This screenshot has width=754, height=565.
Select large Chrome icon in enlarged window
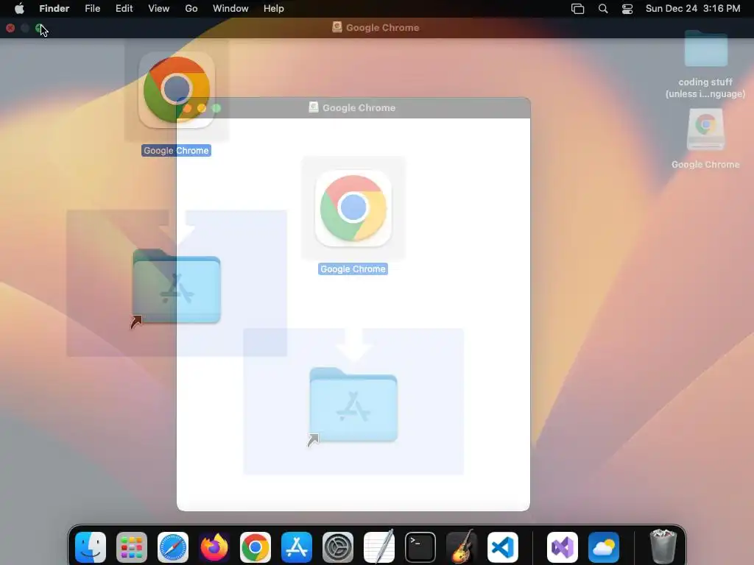point(177,90)
